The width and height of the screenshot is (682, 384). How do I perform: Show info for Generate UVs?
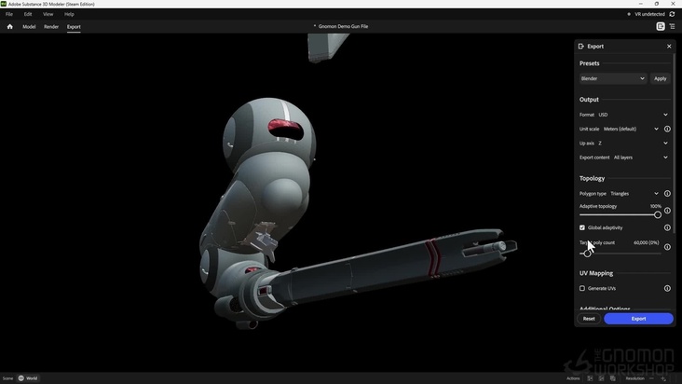click(x=667, y=288)
